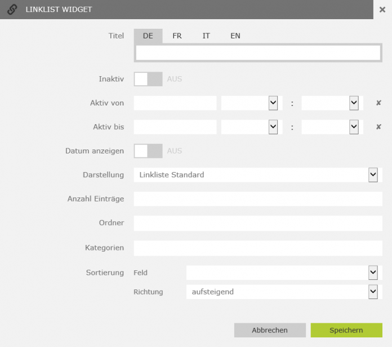Close the Linklist Widget dialog
The image size is (392, 347).
coord(382,10)
